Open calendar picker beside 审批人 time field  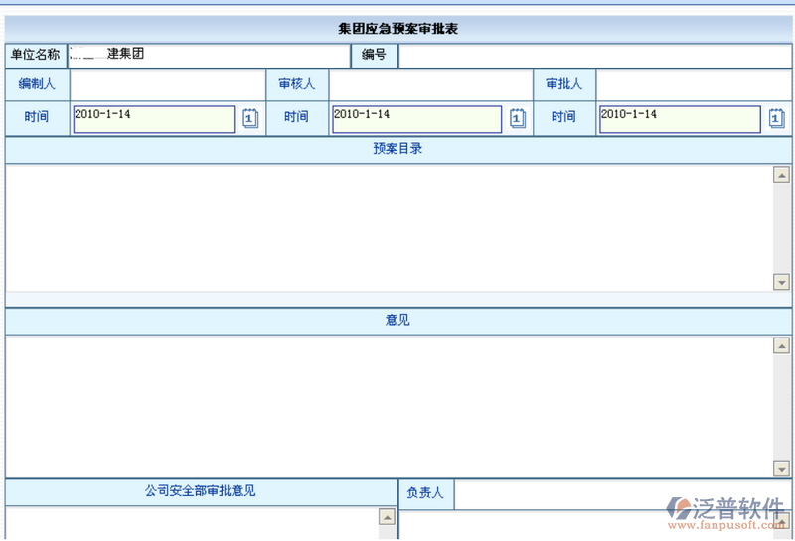[x=777, y=119]
